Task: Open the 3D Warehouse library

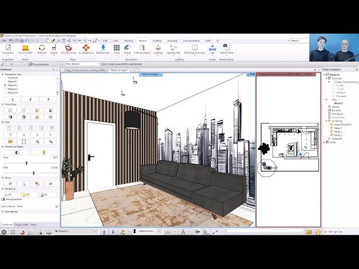Action: tap(68, 49)
